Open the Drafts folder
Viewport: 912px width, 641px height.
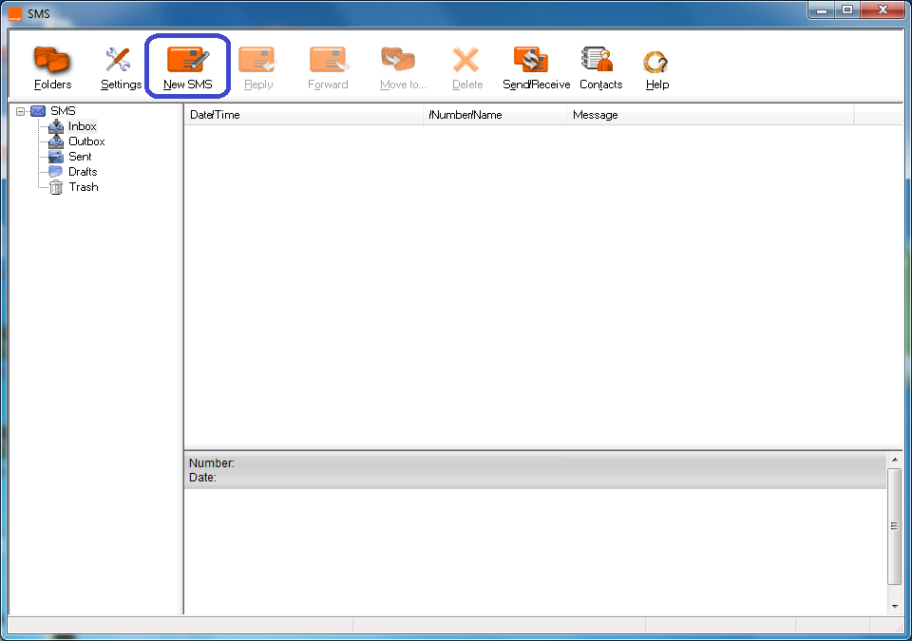coord(83,172)
